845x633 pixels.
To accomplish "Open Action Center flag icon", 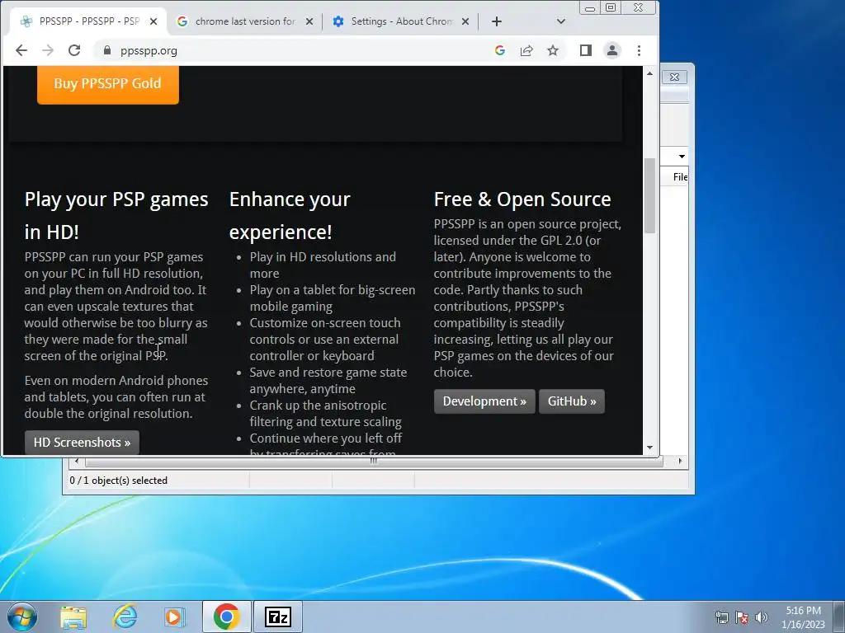I will 742,617.
